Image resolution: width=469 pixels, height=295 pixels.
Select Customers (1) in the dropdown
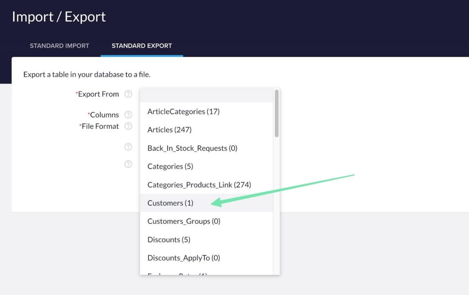[170, 203]
